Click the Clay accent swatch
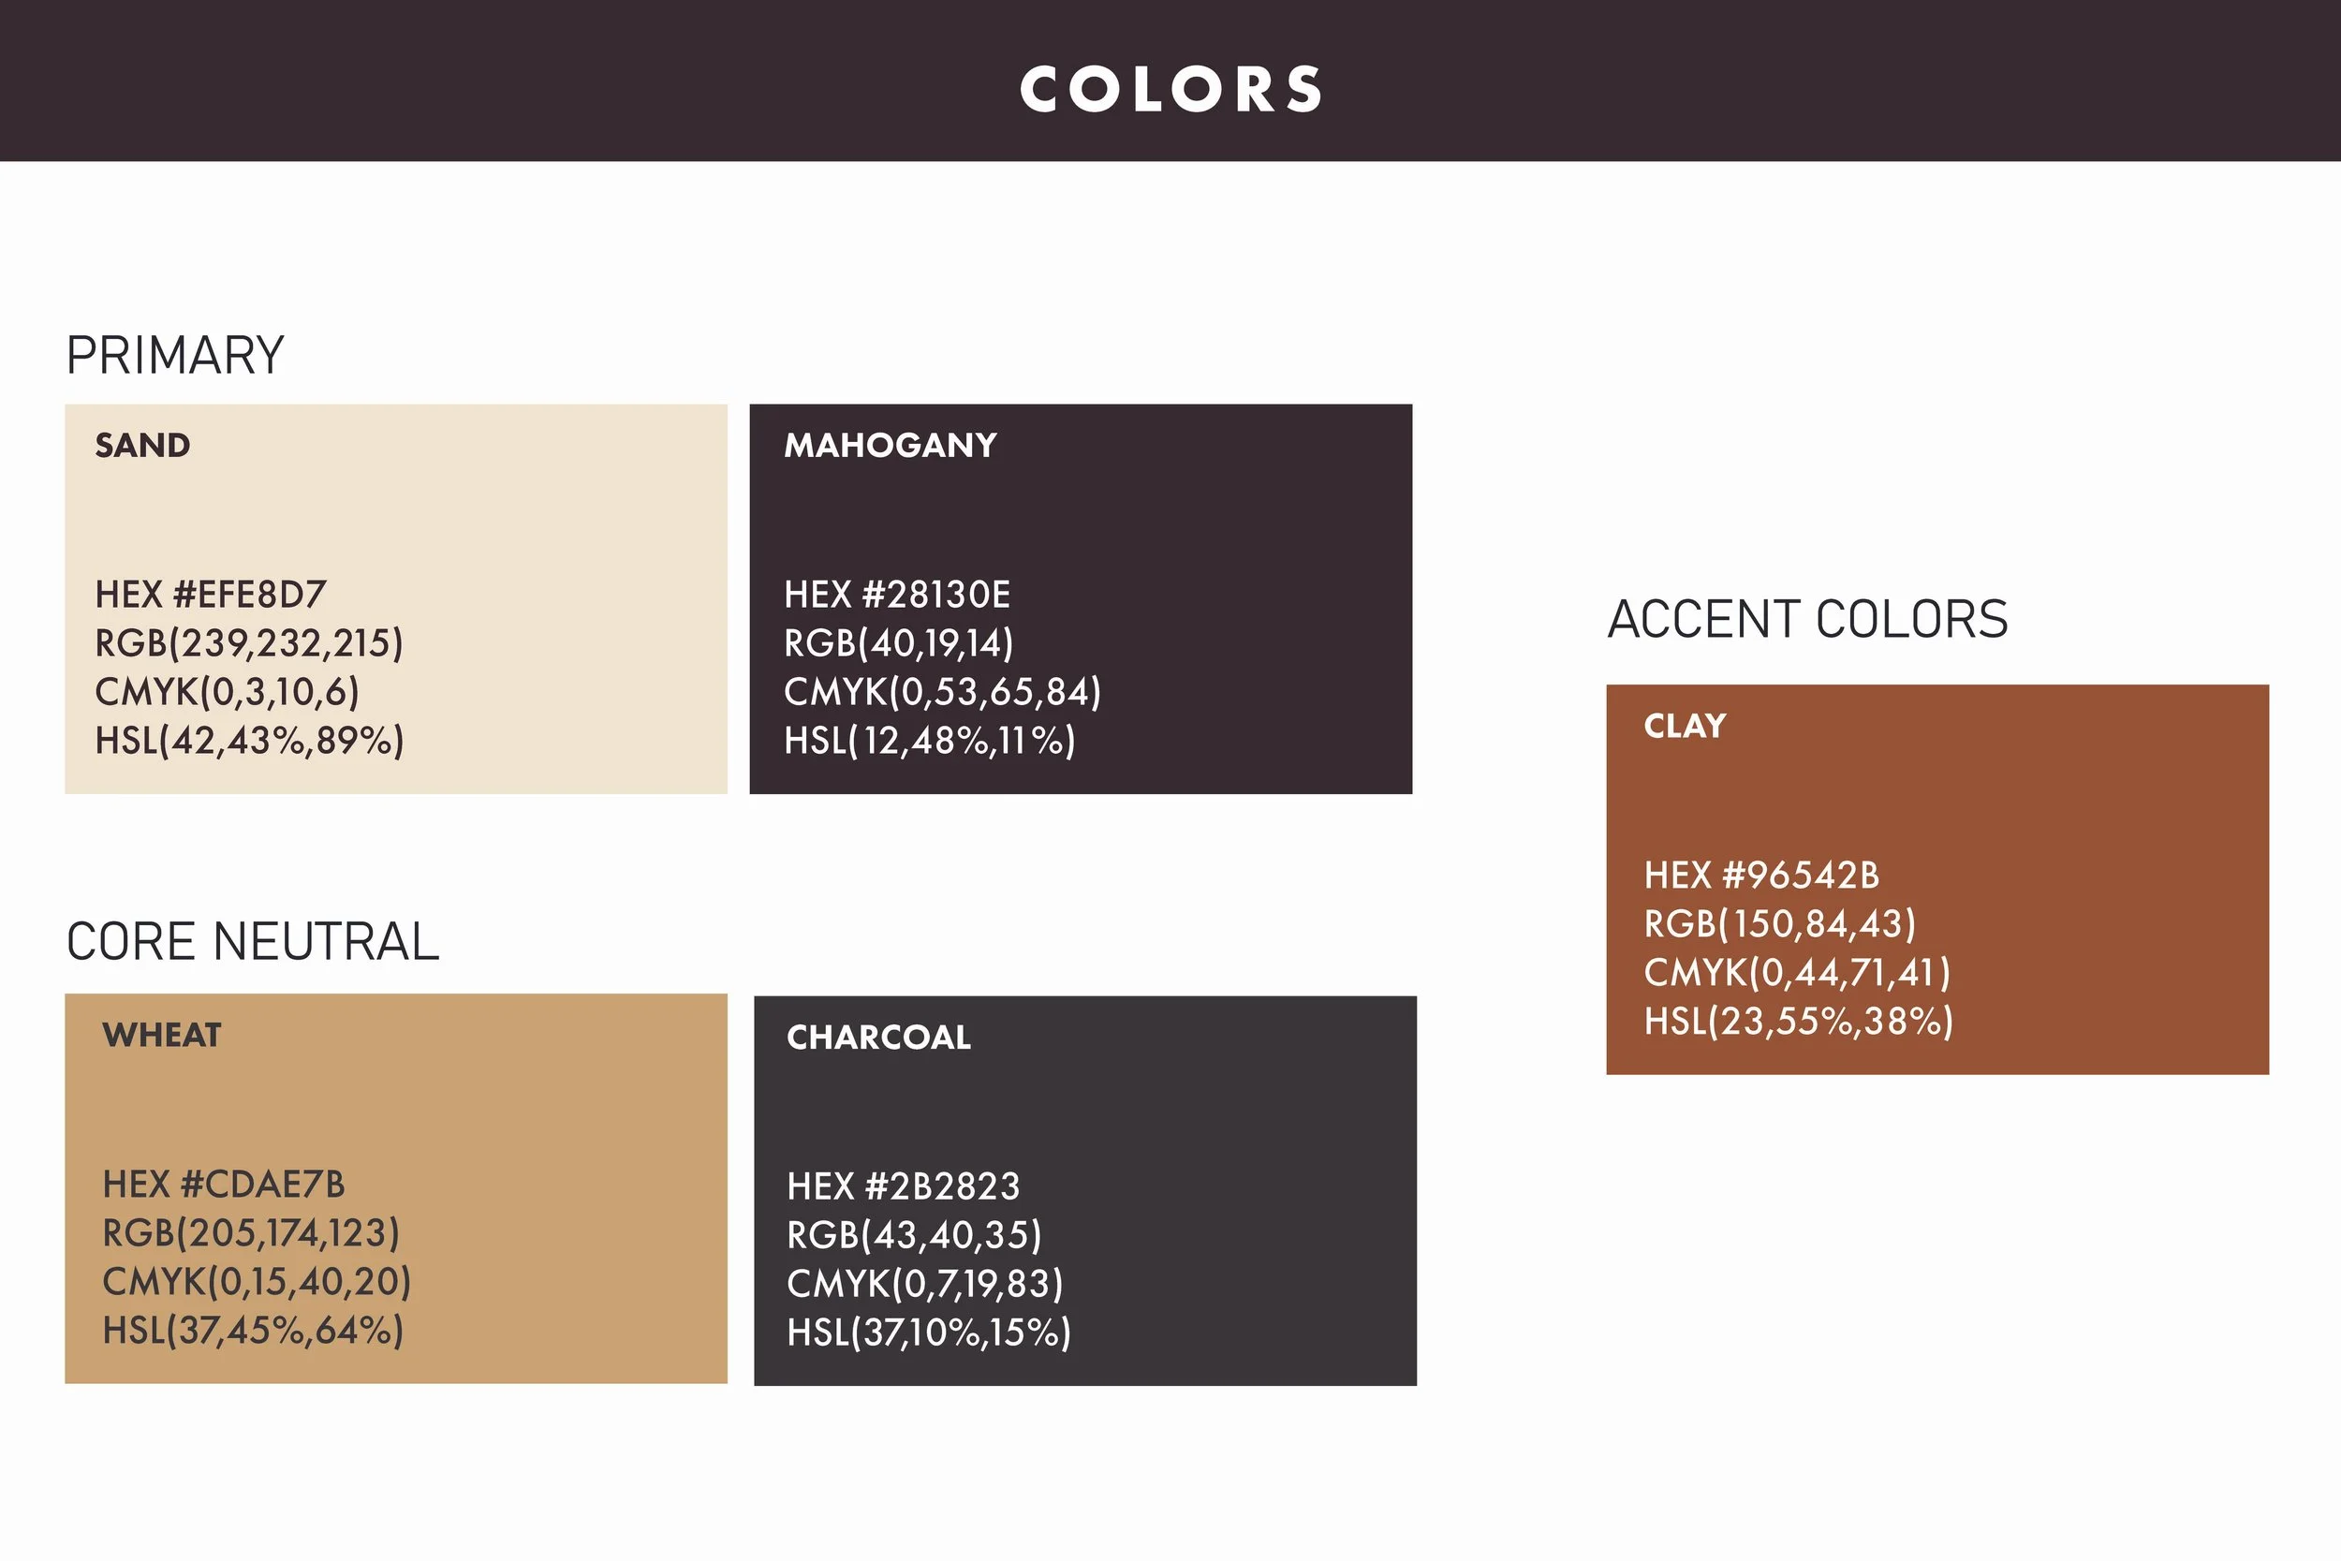 point(1938,879)
